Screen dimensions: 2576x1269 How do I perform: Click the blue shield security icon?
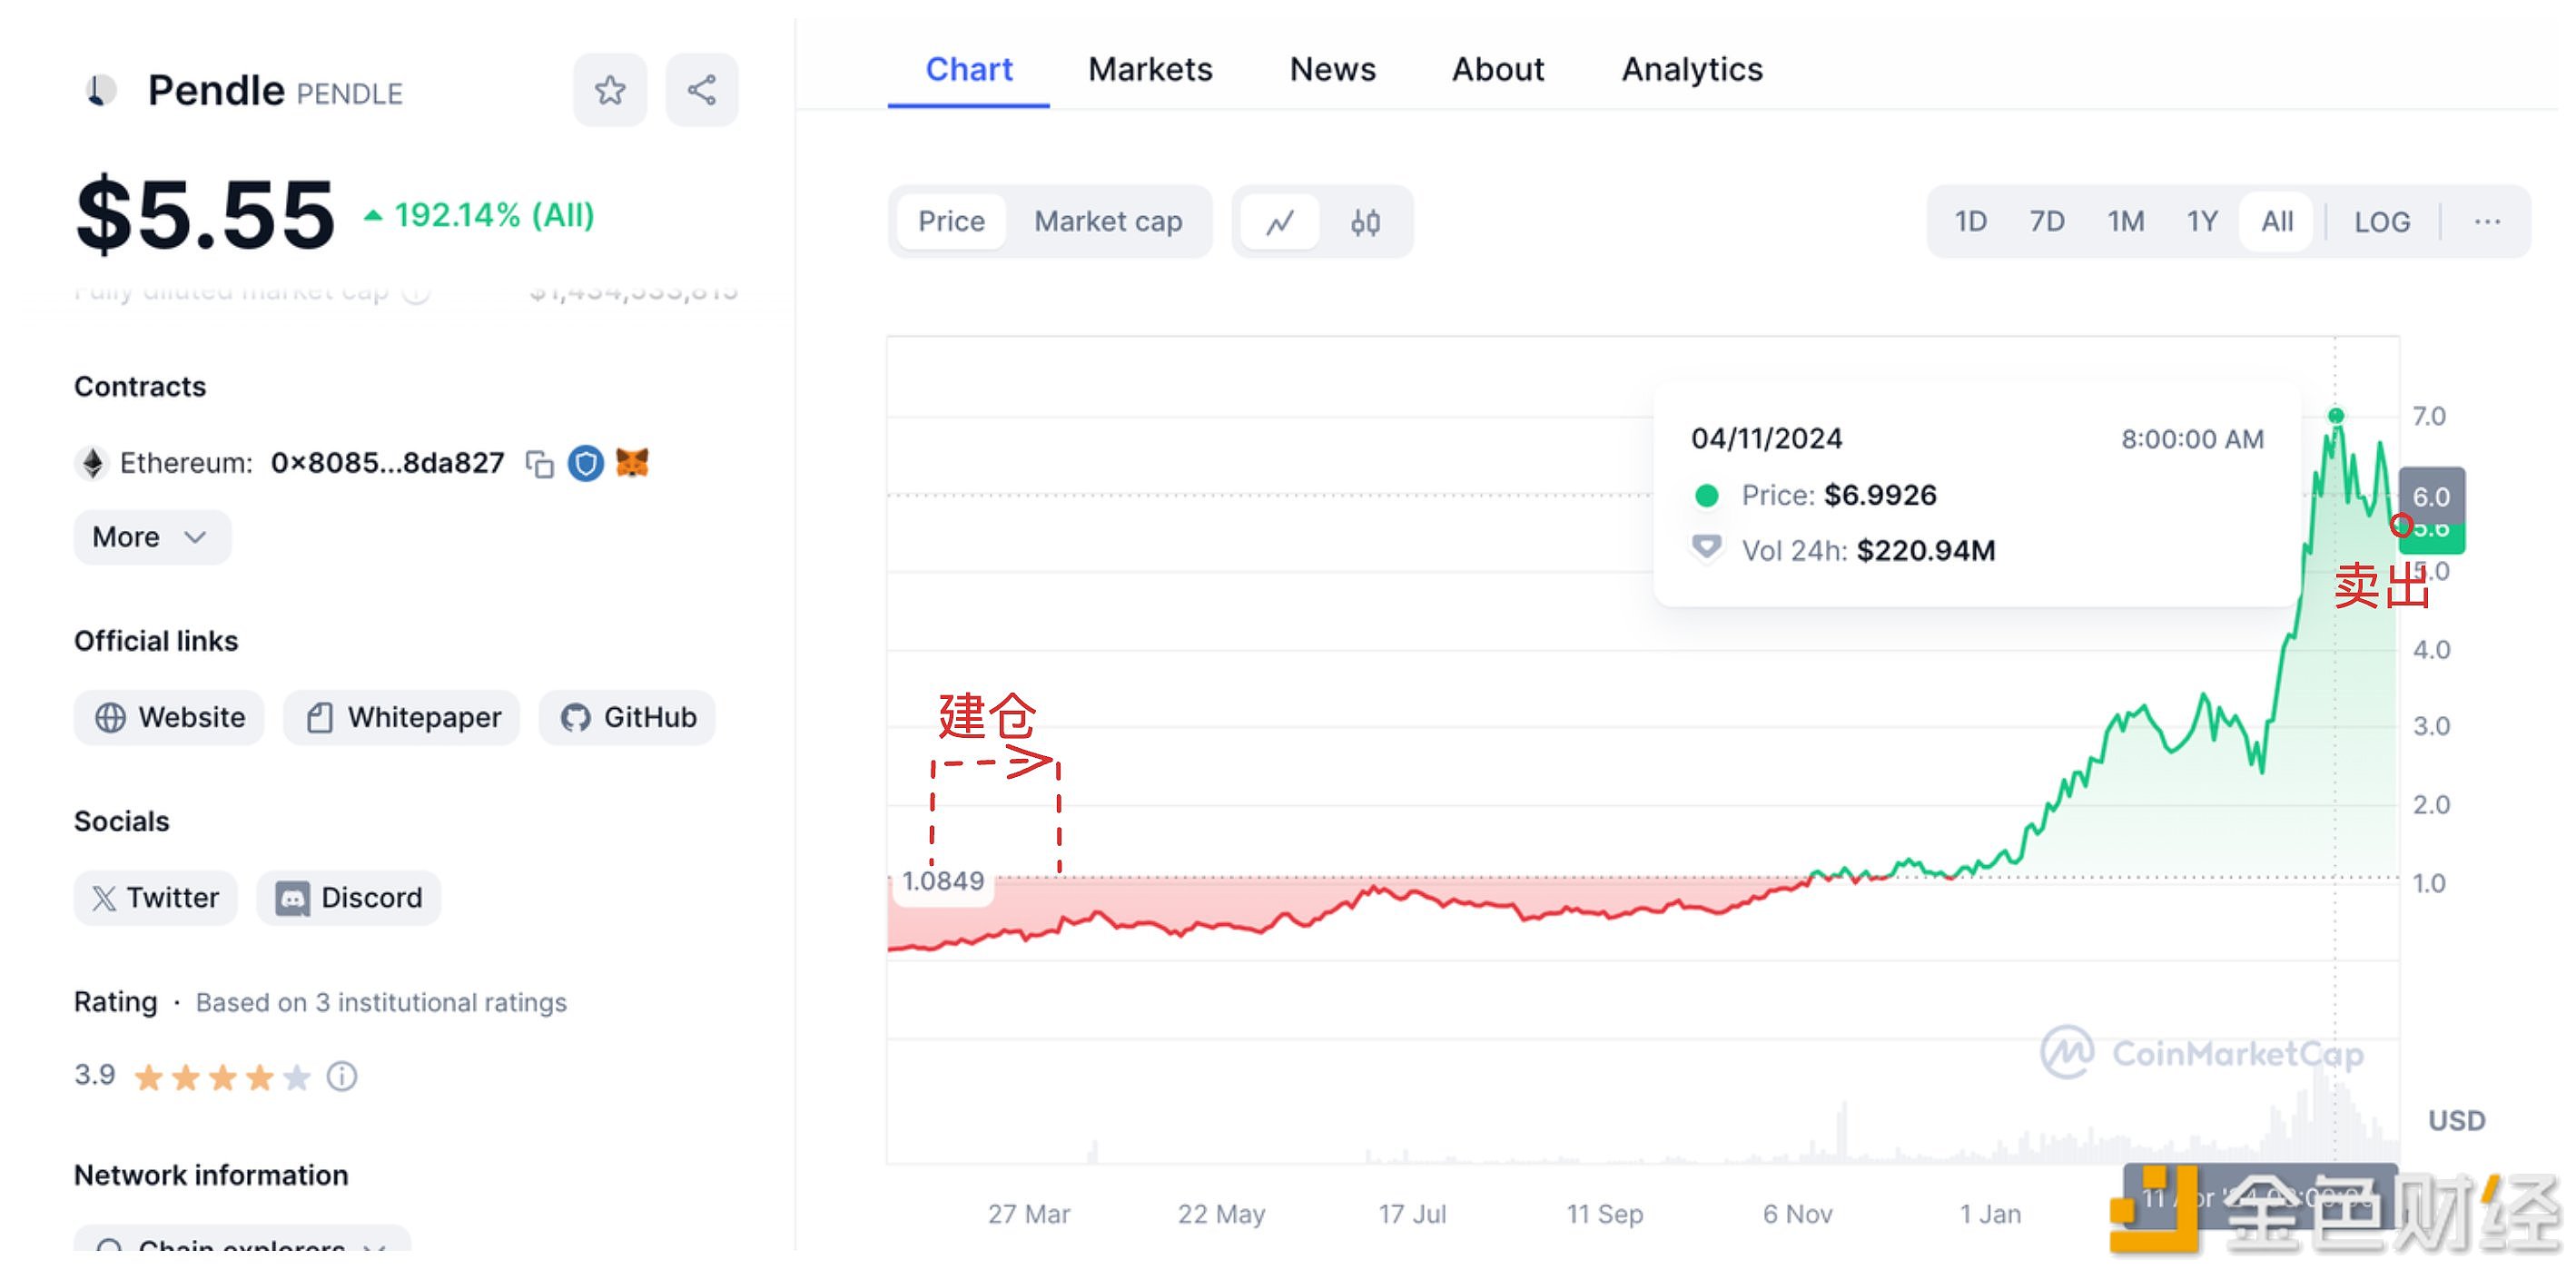point(585,464)
